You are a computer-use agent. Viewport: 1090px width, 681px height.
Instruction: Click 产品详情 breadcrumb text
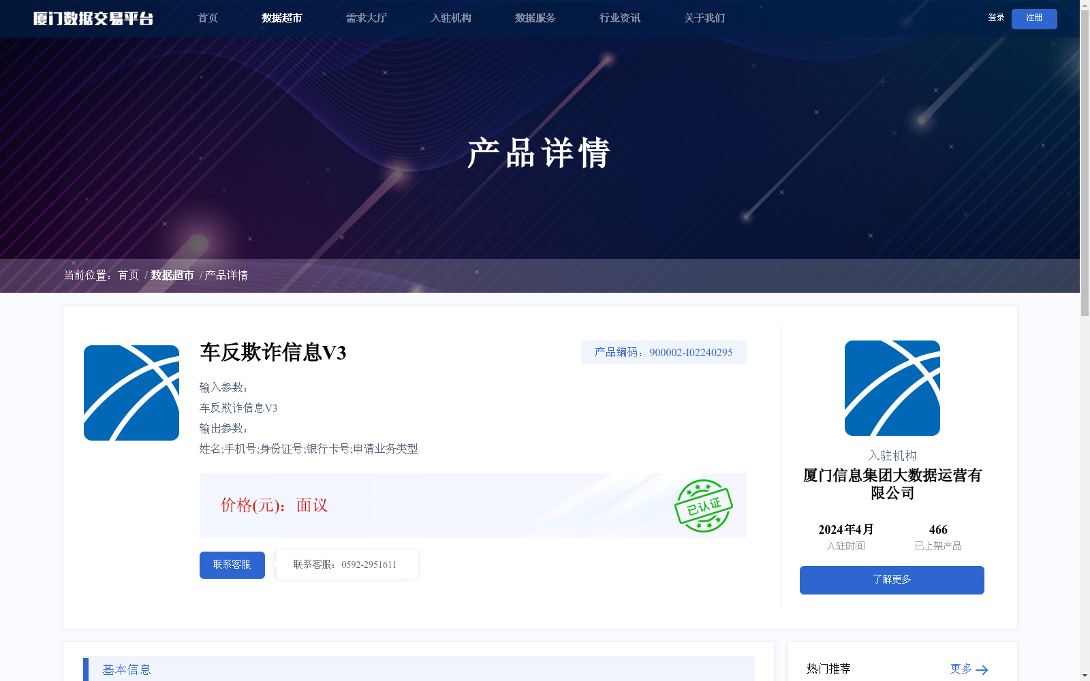(227, 275)
